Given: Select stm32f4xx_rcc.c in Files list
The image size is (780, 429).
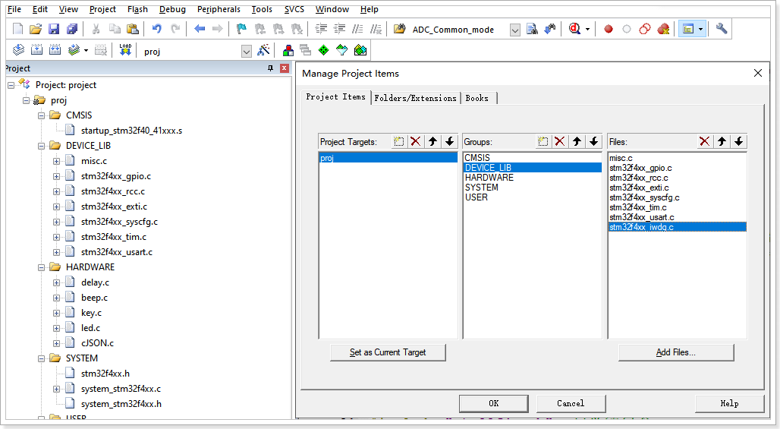Looking at the screenshot, I should (x=677, y=178).
